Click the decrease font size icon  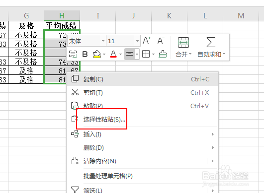click(161, 41)
